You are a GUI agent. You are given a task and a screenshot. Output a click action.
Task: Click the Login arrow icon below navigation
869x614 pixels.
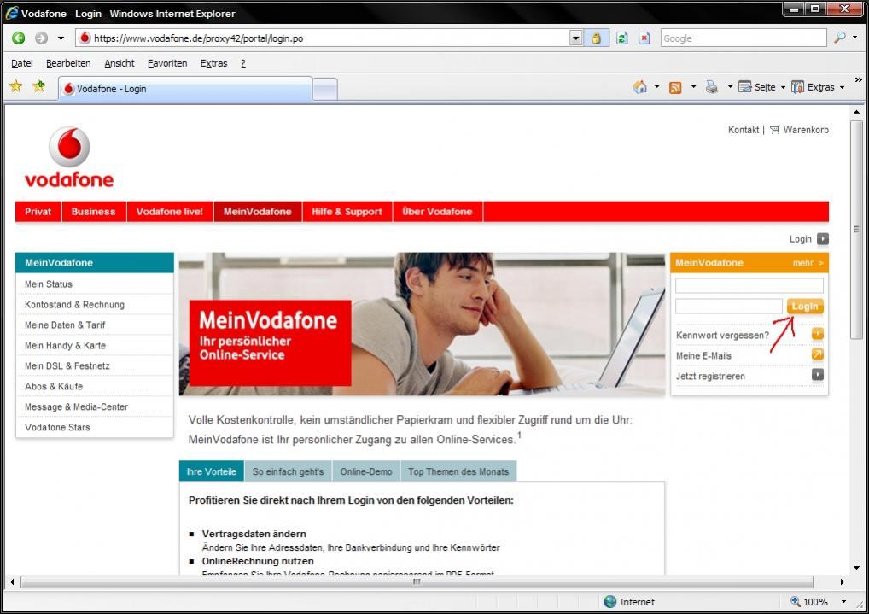click(823, 239)
